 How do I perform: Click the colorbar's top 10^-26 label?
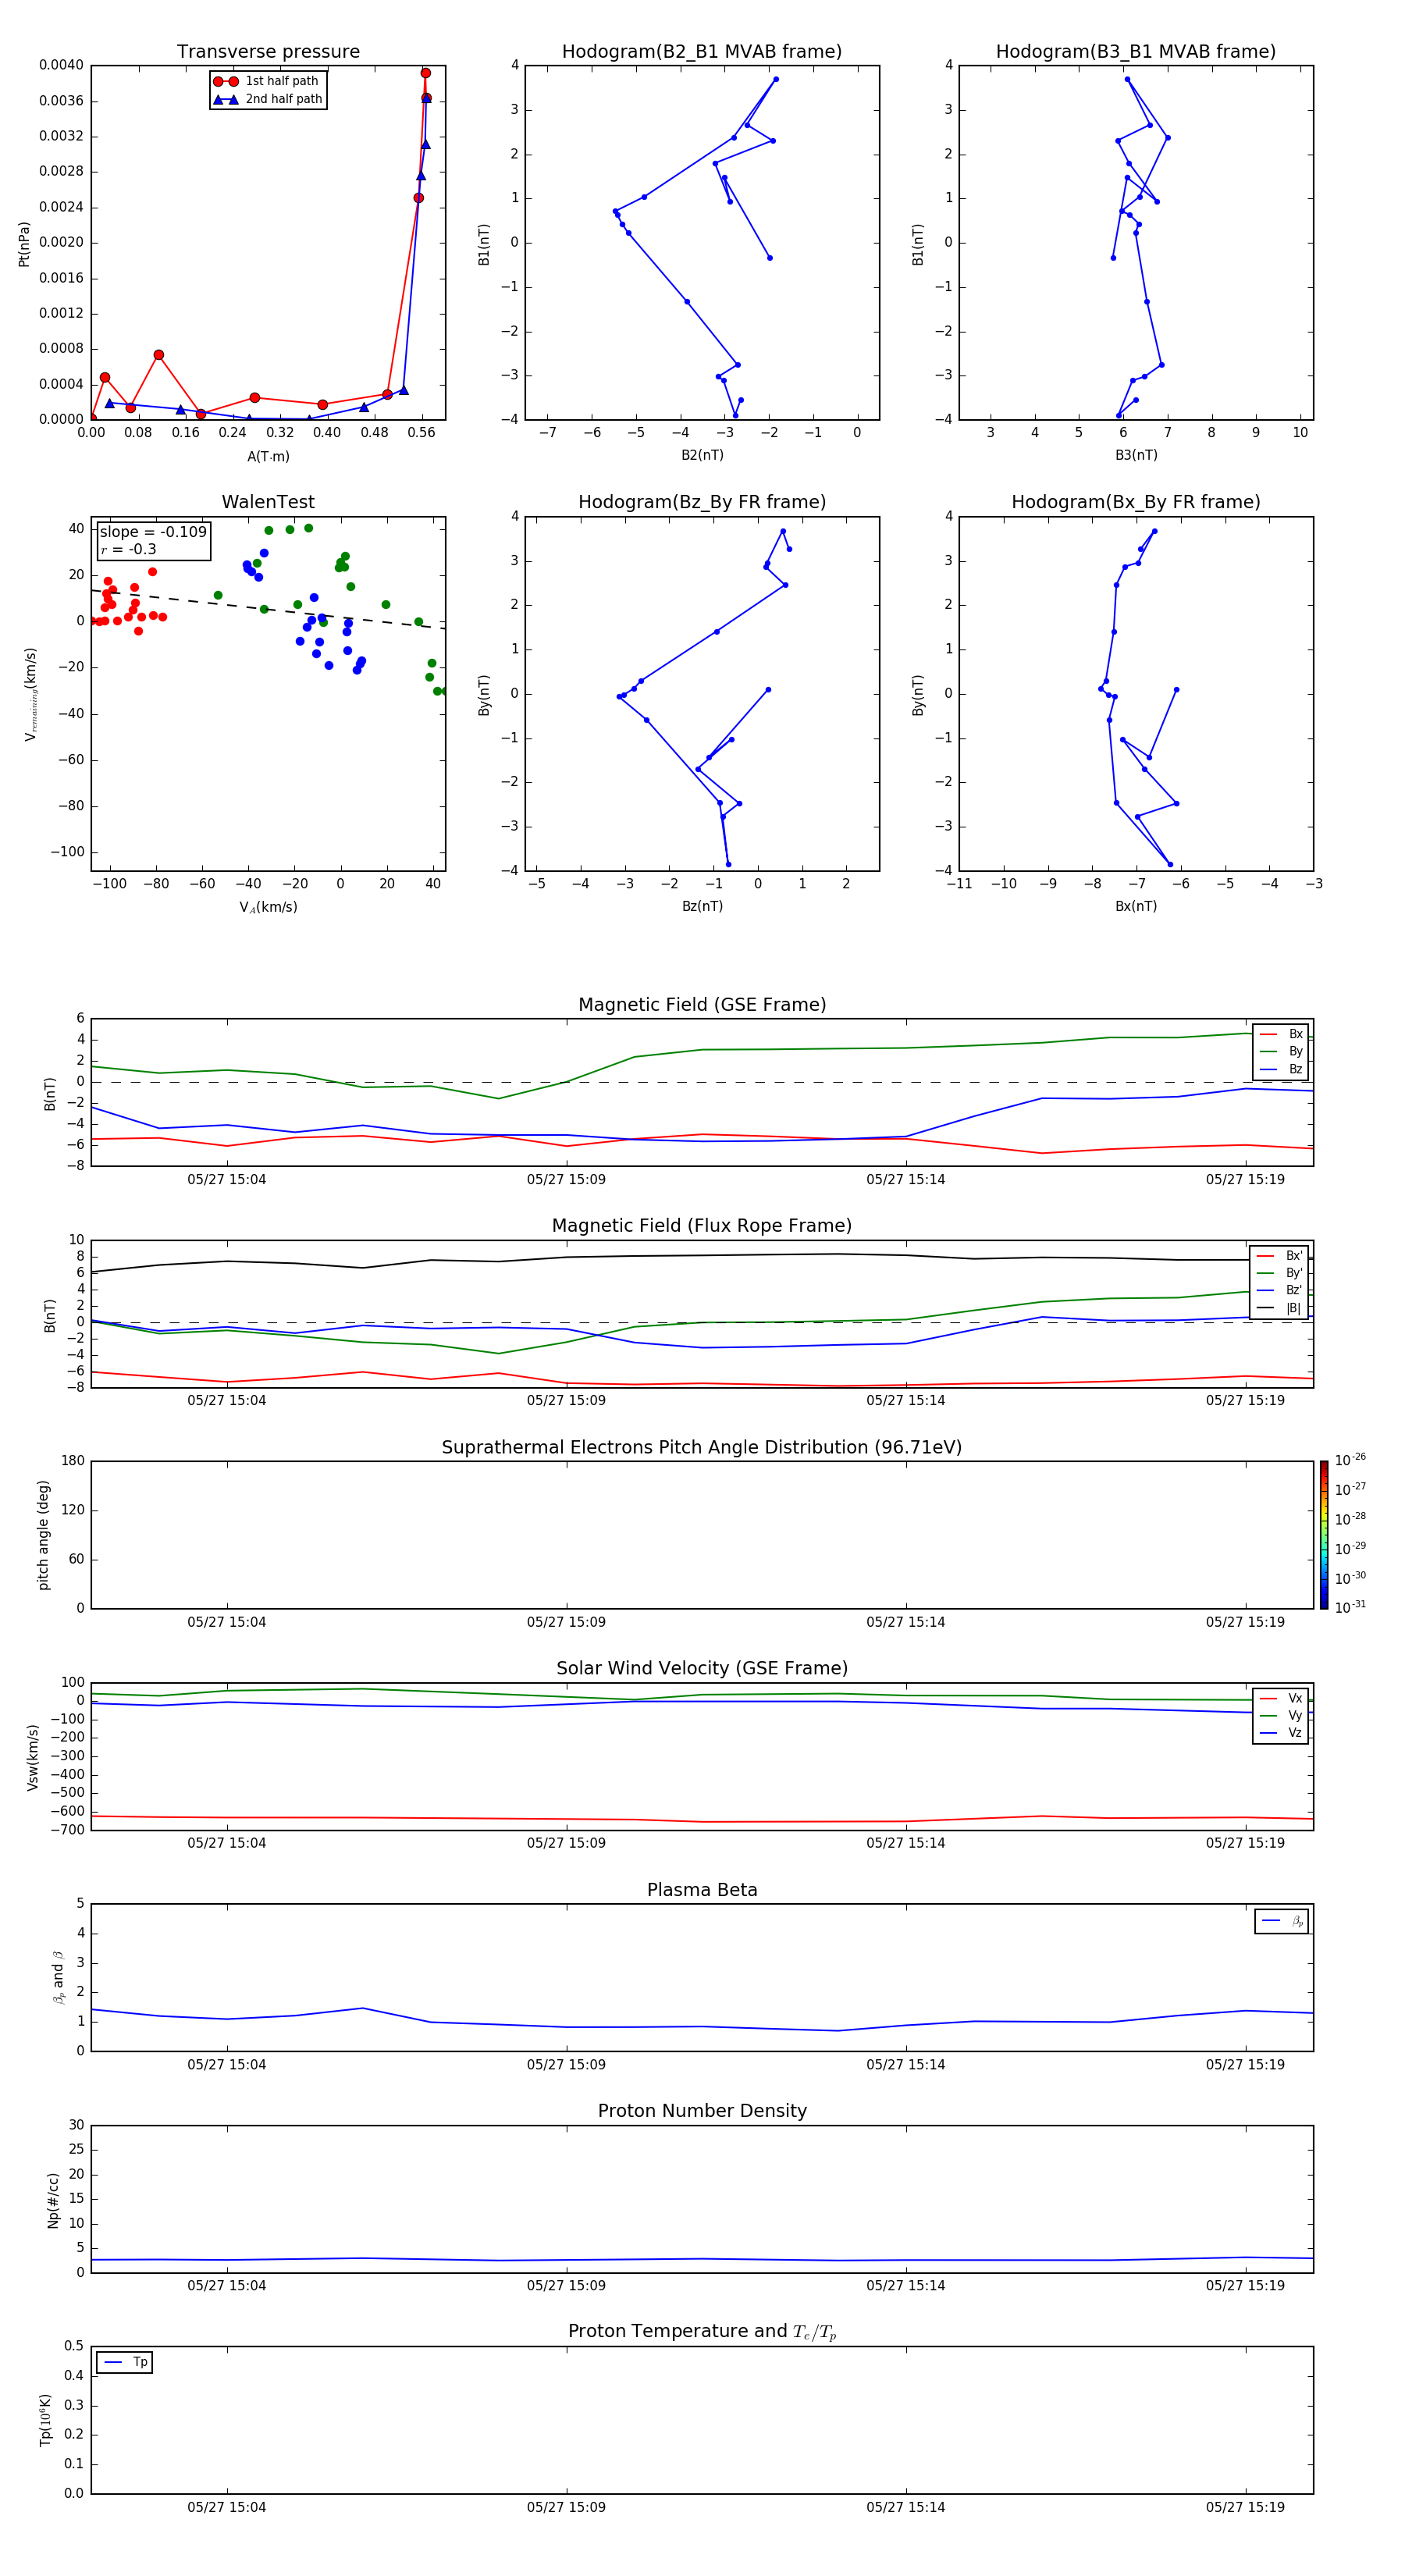point(1350,1460)
